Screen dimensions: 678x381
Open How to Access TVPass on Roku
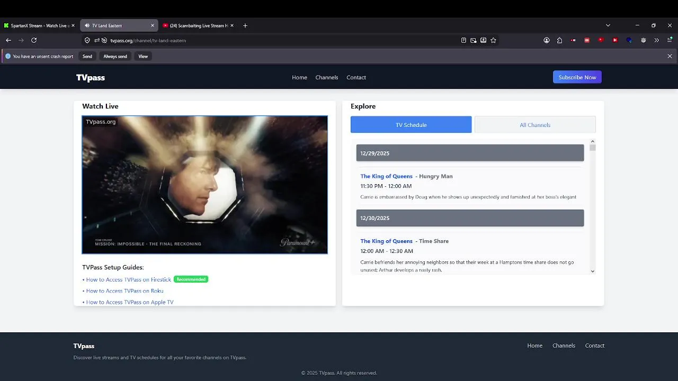coord(124,291)
